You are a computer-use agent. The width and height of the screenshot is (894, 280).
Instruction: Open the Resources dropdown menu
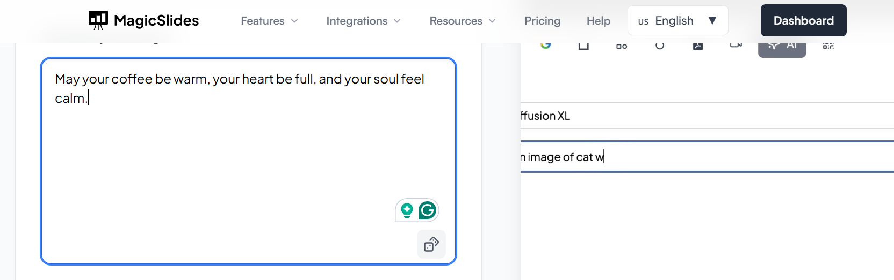point(462,21)
